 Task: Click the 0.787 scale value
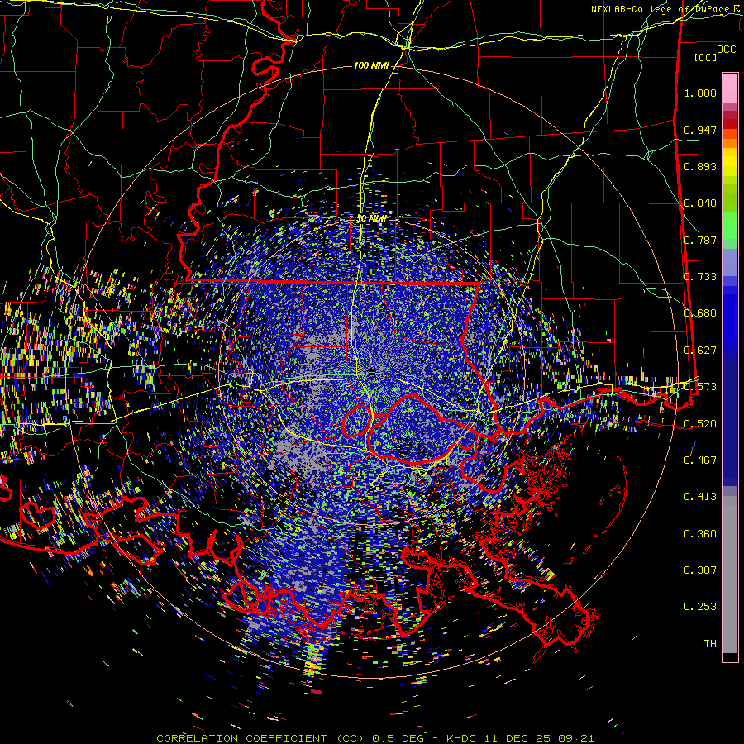point(700,240)
